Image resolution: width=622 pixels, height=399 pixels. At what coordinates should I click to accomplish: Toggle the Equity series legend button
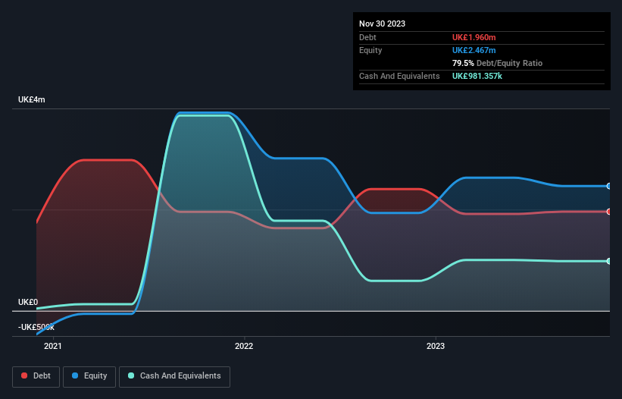point(89,376)
